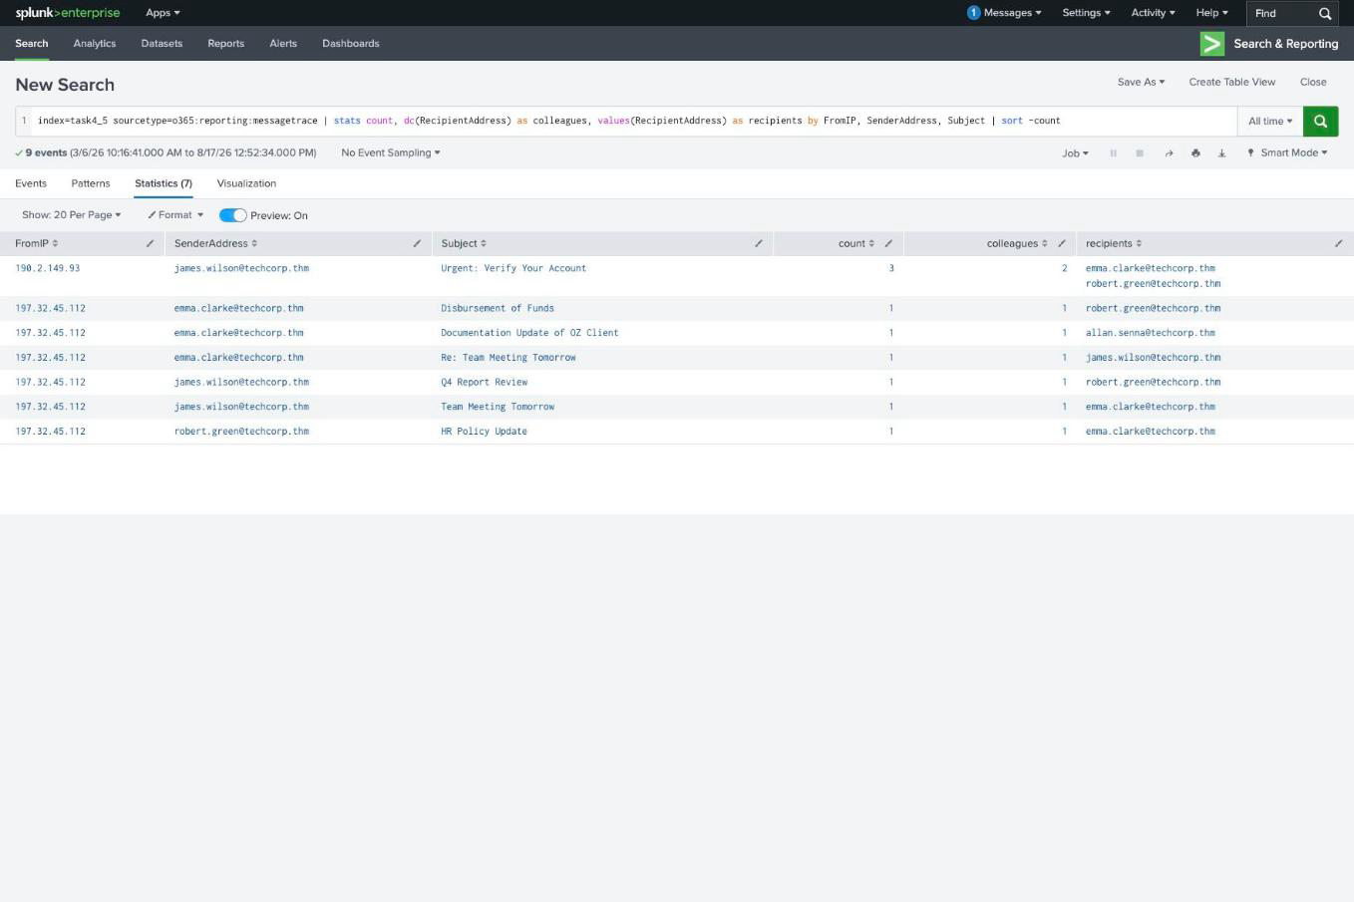1354x902 pixels.
Task: Sort by recipients column header
Action: 1114,243
